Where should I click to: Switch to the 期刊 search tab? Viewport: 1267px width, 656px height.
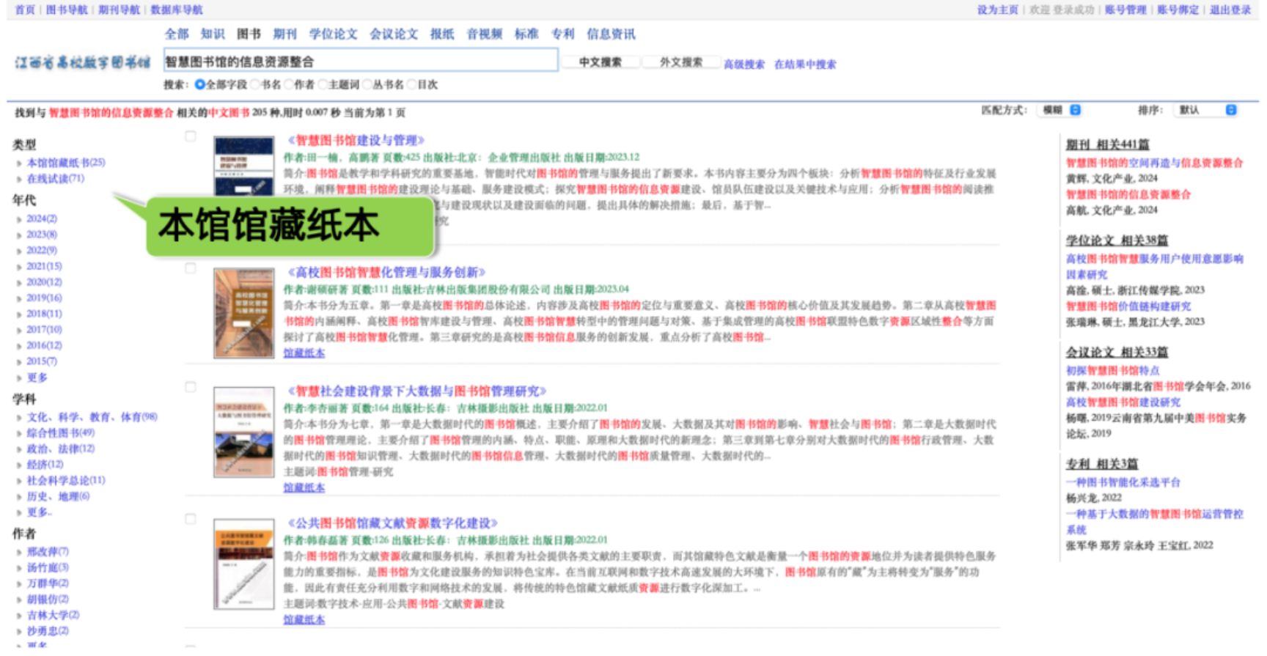[284, 34]
